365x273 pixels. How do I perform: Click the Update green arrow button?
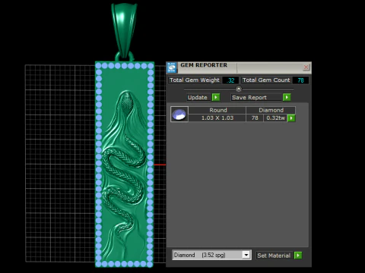point(216,97)
